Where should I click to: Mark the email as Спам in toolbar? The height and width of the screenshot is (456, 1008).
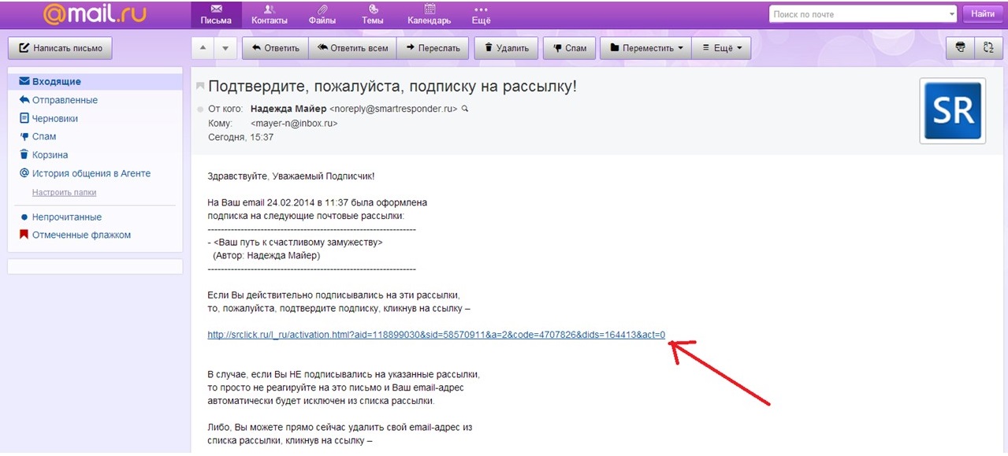[x=569, y=48]
